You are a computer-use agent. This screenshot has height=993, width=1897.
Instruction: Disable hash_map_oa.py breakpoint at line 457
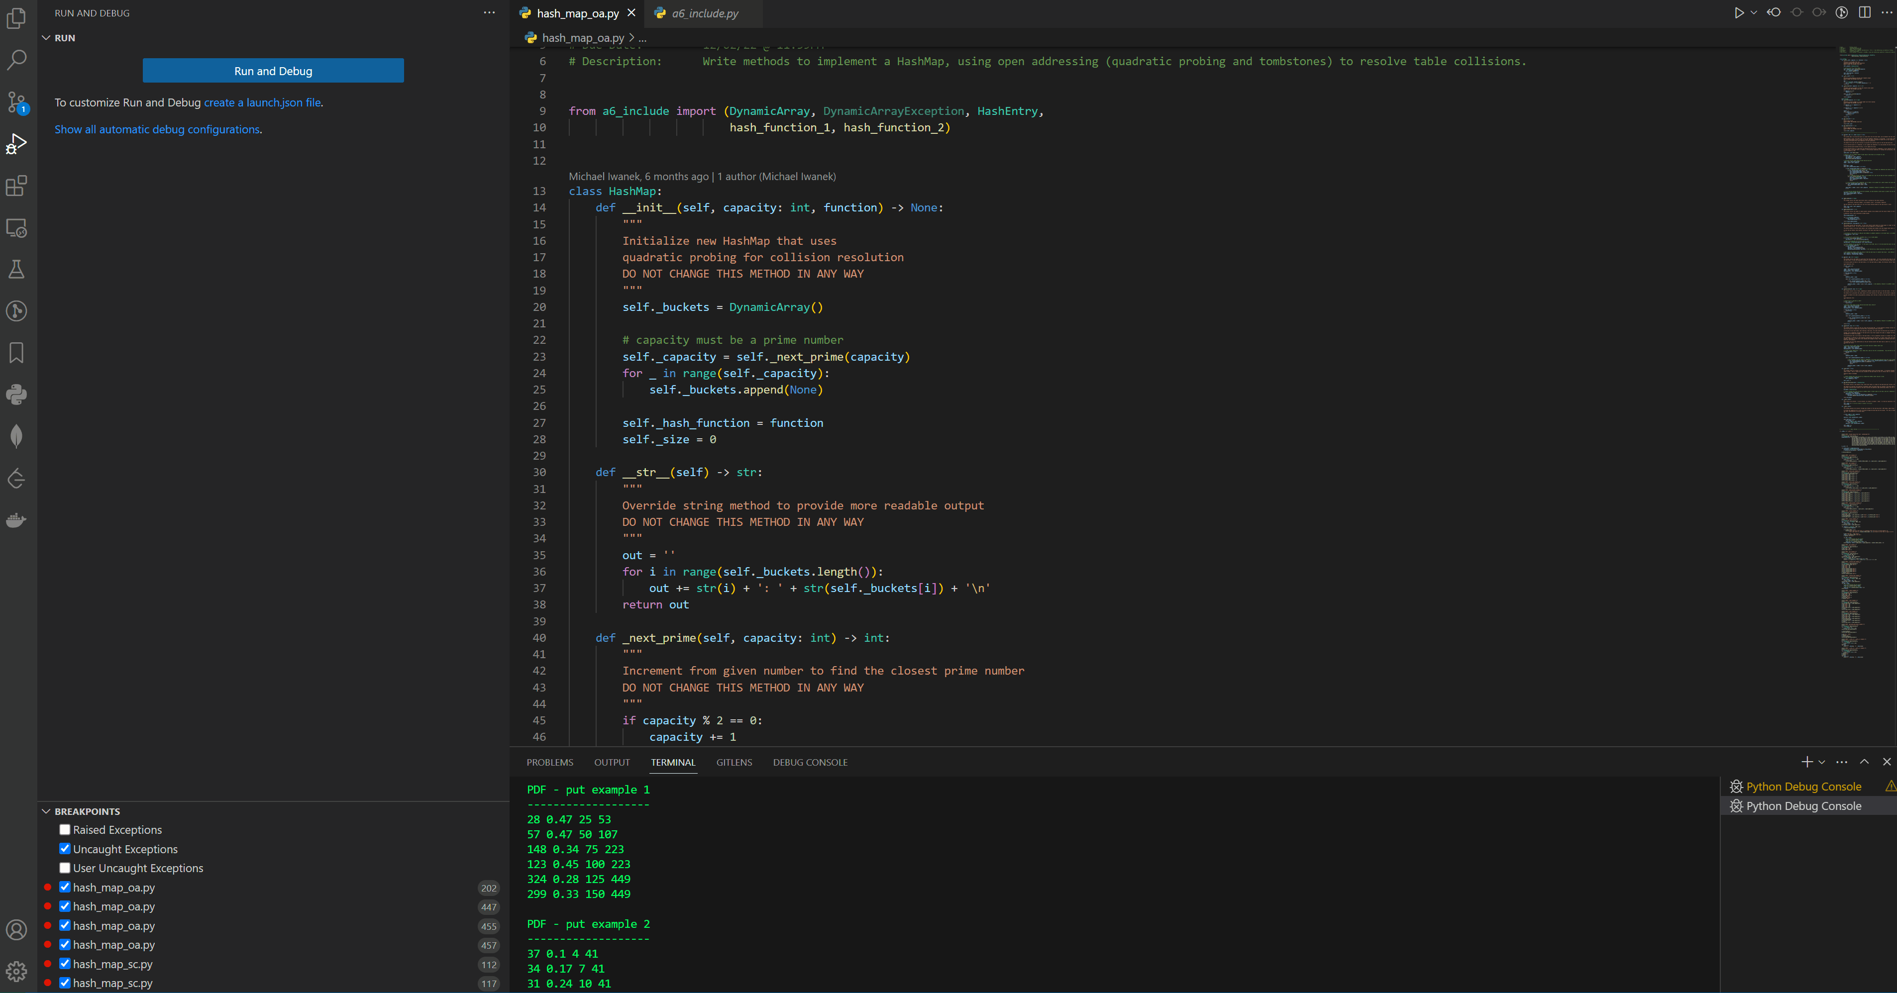65,944
